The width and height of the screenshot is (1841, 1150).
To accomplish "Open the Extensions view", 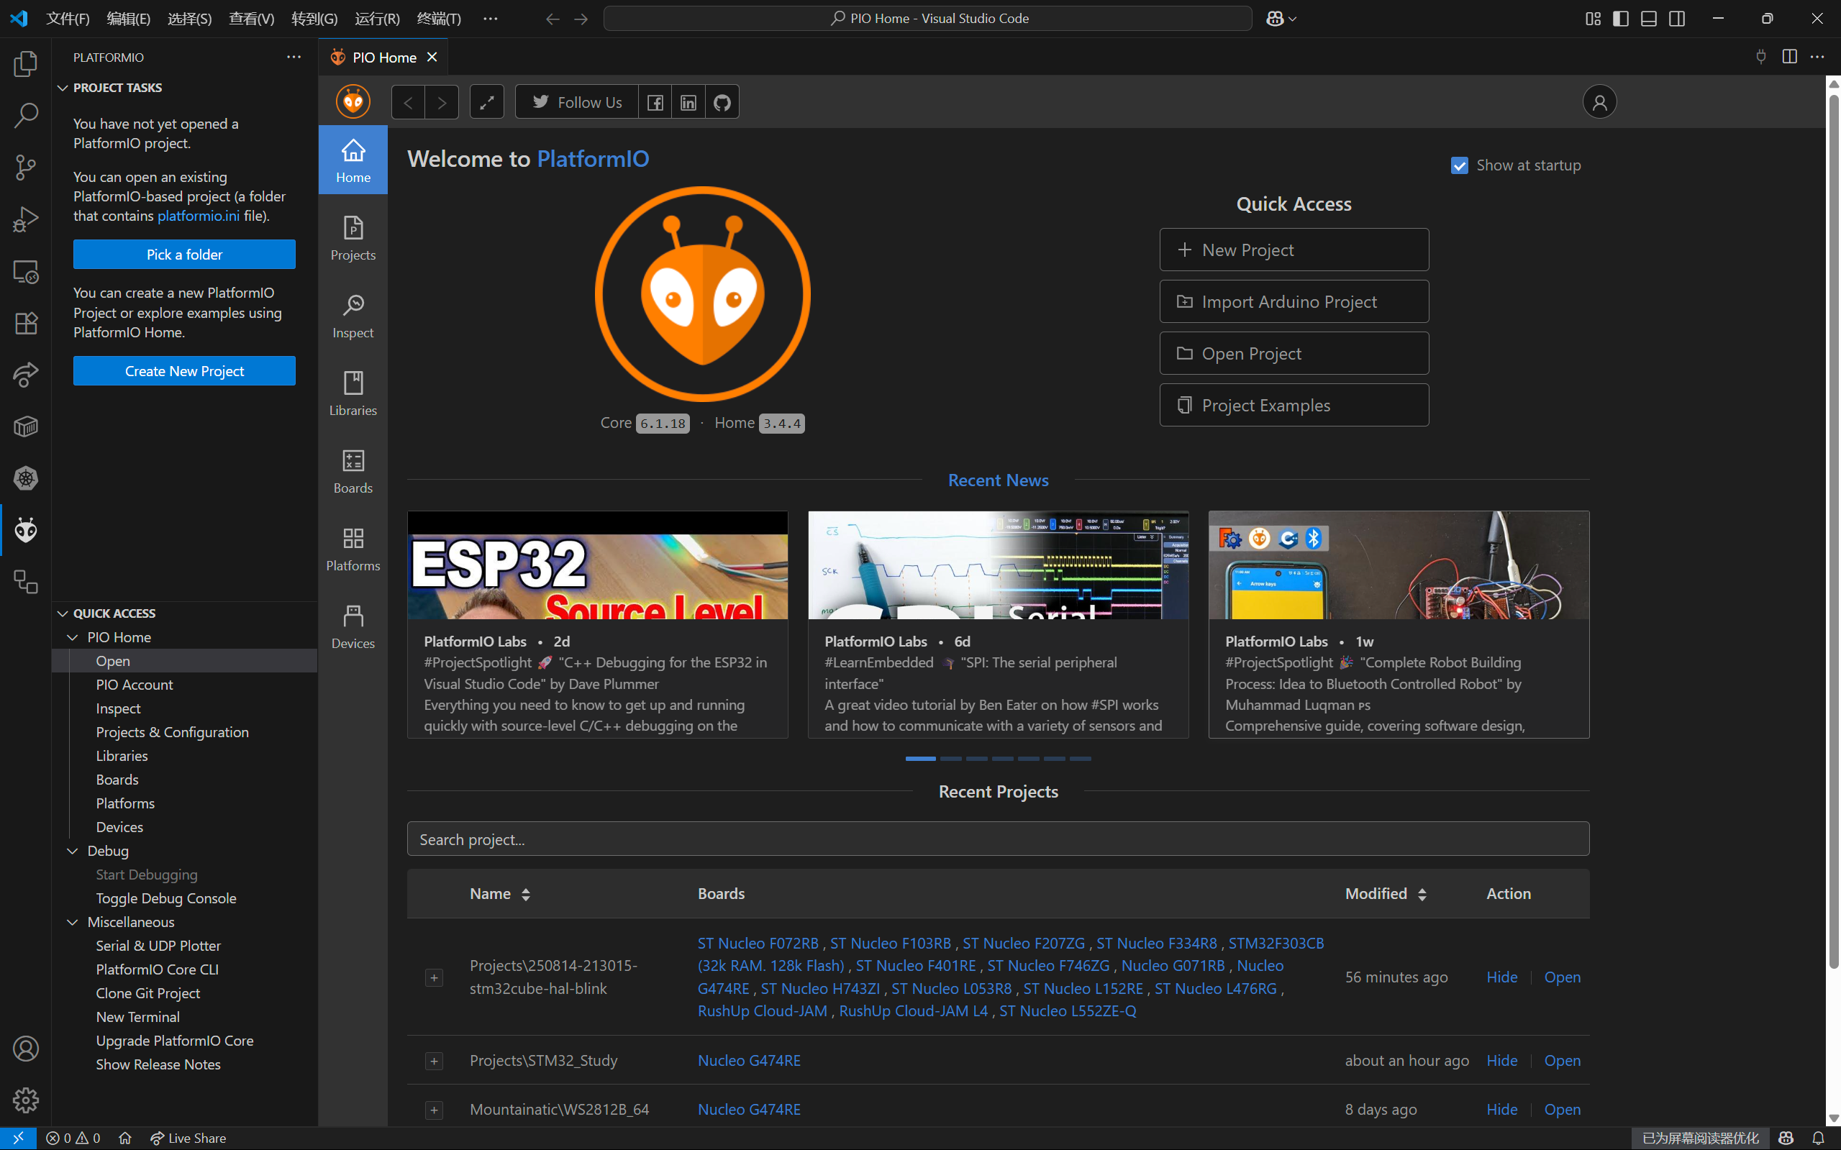I will pyautogui.click(x=26, y=323).
